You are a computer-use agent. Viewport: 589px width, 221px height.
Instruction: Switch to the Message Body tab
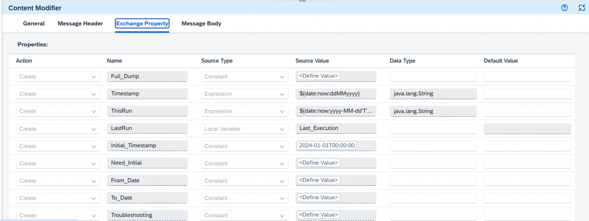point(201,23)
